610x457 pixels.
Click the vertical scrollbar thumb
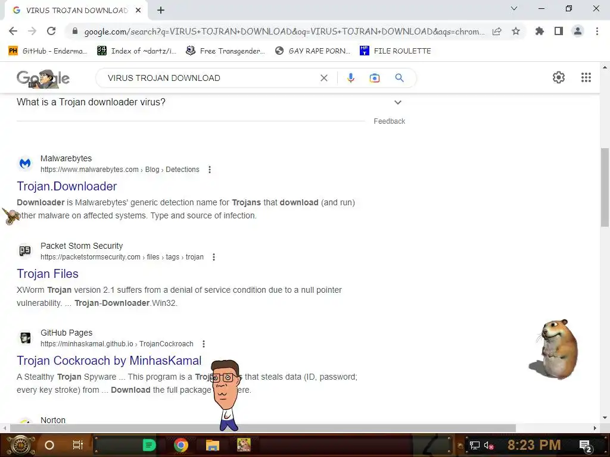click(605, 187)
